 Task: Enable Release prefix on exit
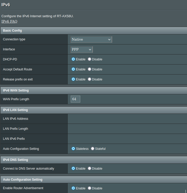73,79
